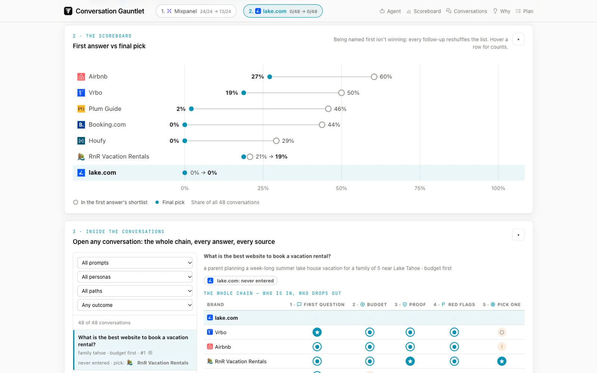Click the Pick One column header
Image resolution: width=597 pixels, height=373 pixels.
pyautogui.click(x=502, y=304)
